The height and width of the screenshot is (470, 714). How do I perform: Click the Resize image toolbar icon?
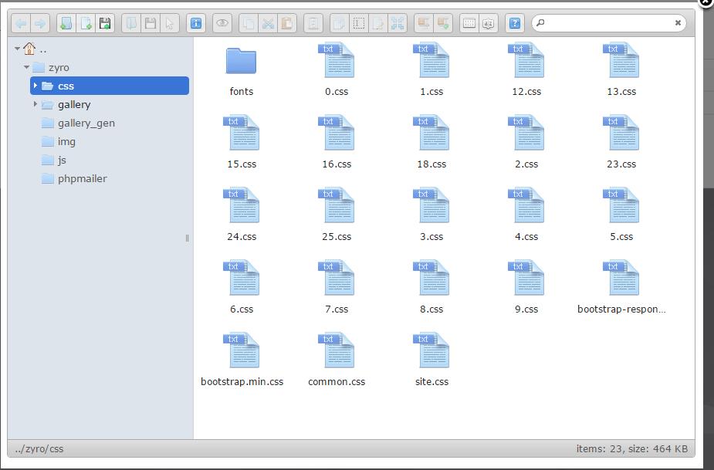click(x=397, y=23)
